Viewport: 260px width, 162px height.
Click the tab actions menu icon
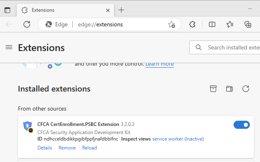[x=7, y=10]
